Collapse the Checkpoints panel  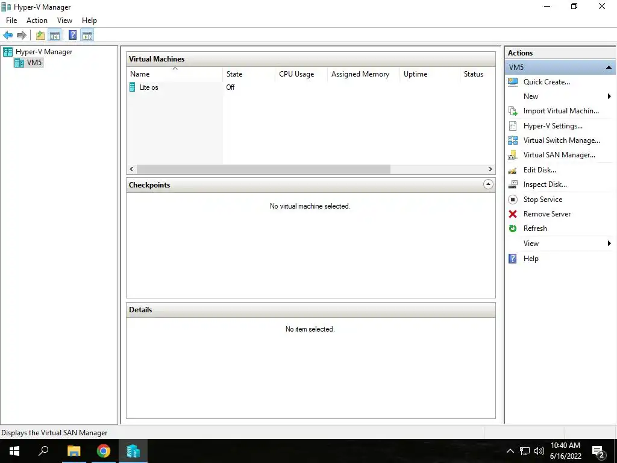coord(488,184)
